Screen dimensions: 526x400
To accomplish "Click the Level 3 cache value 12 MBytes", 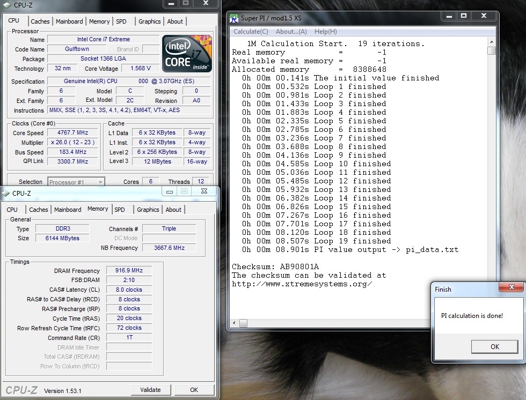I will (x=157, y=161).
